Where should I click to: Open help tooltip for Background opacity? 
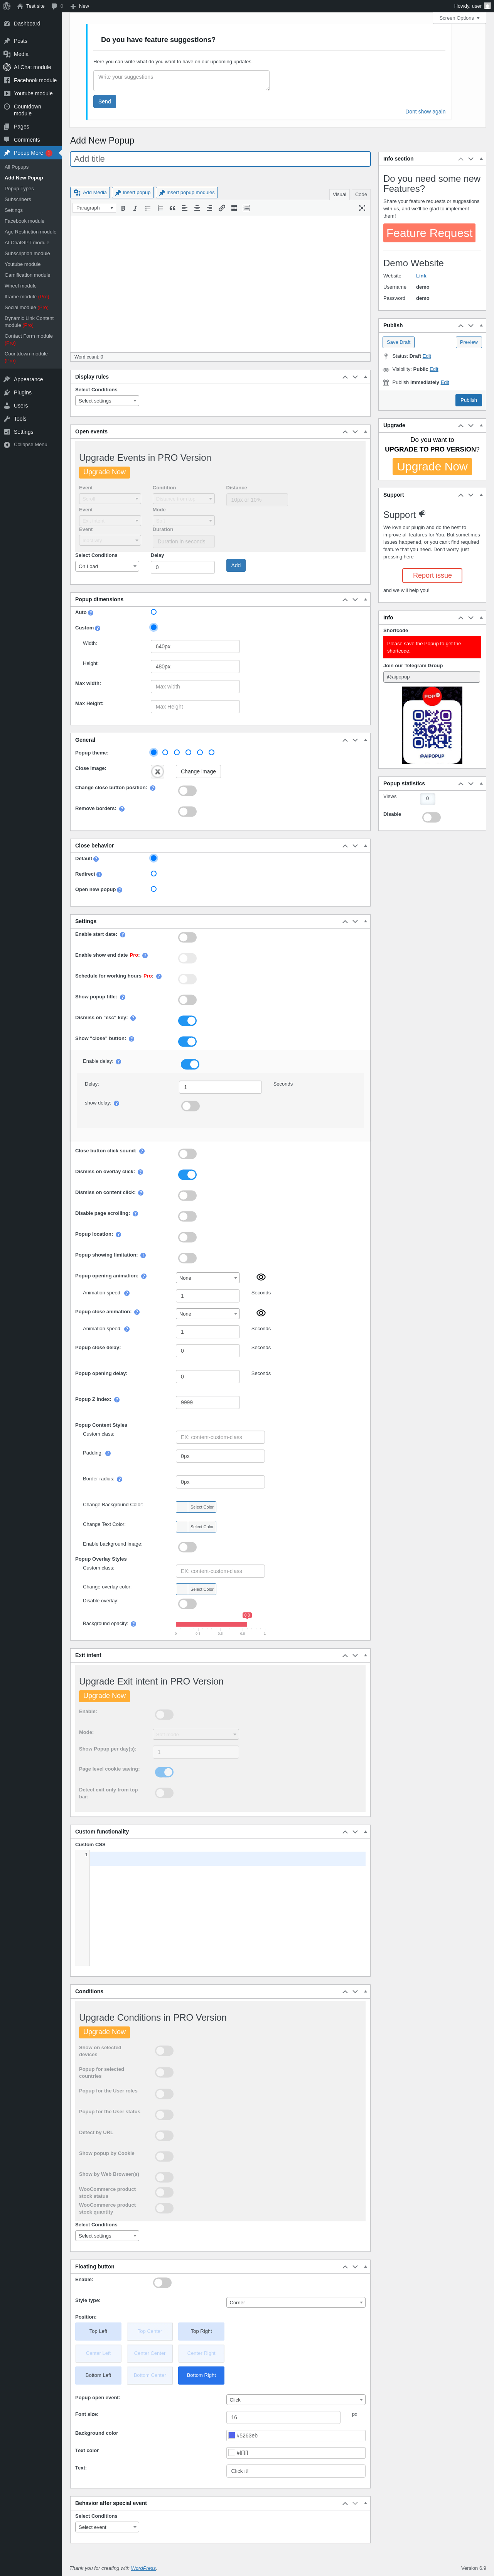(x=133, y=1623)
